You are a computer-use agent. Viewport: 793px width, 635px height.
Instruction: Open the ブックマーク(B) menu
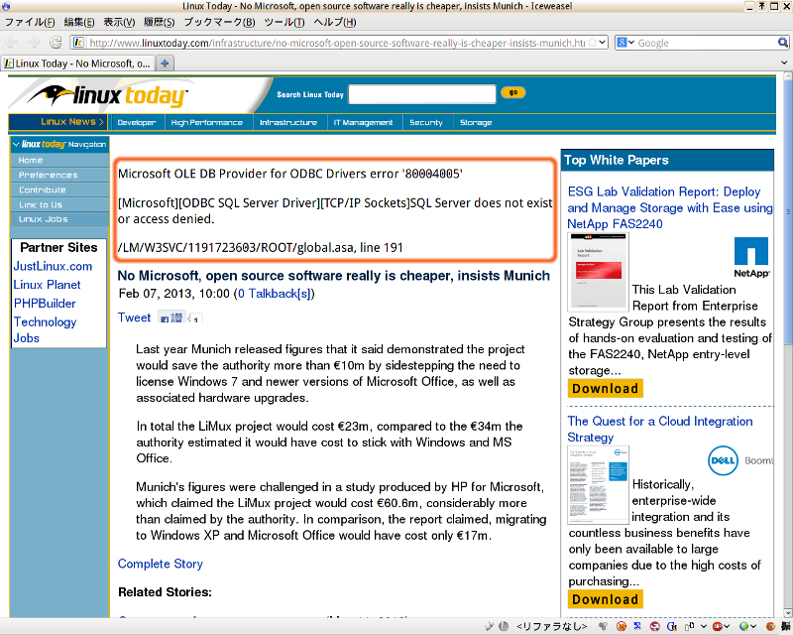click(219, 22)
